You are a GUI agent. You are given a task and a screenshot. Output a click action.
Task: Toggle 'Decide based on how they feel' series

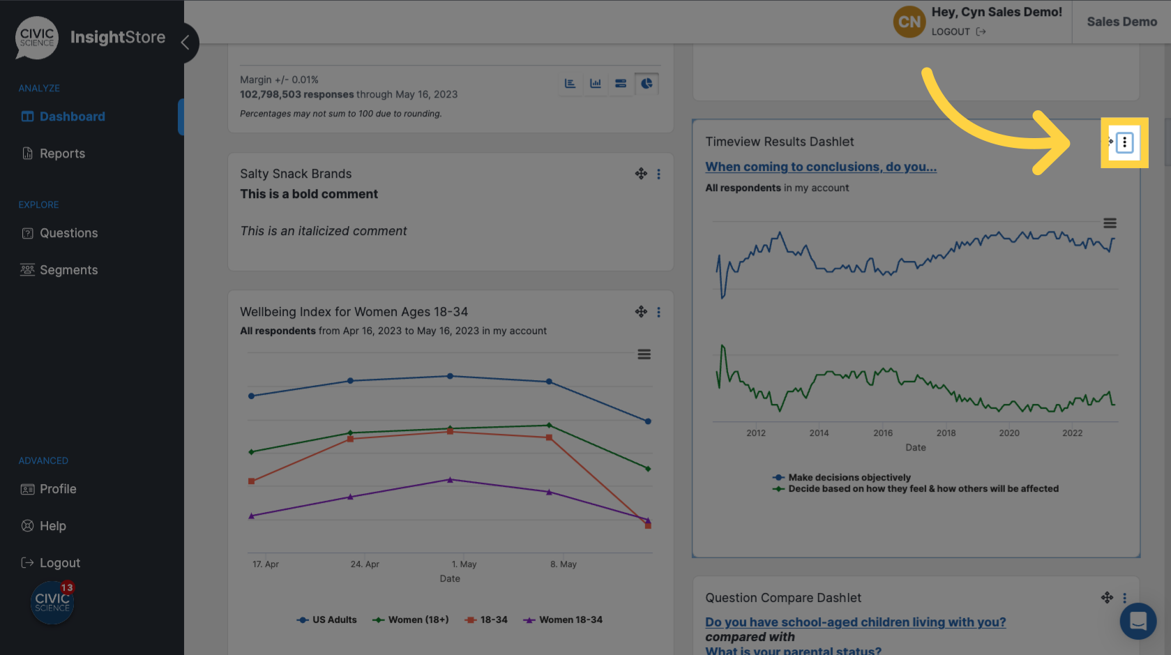click(916, 488)
